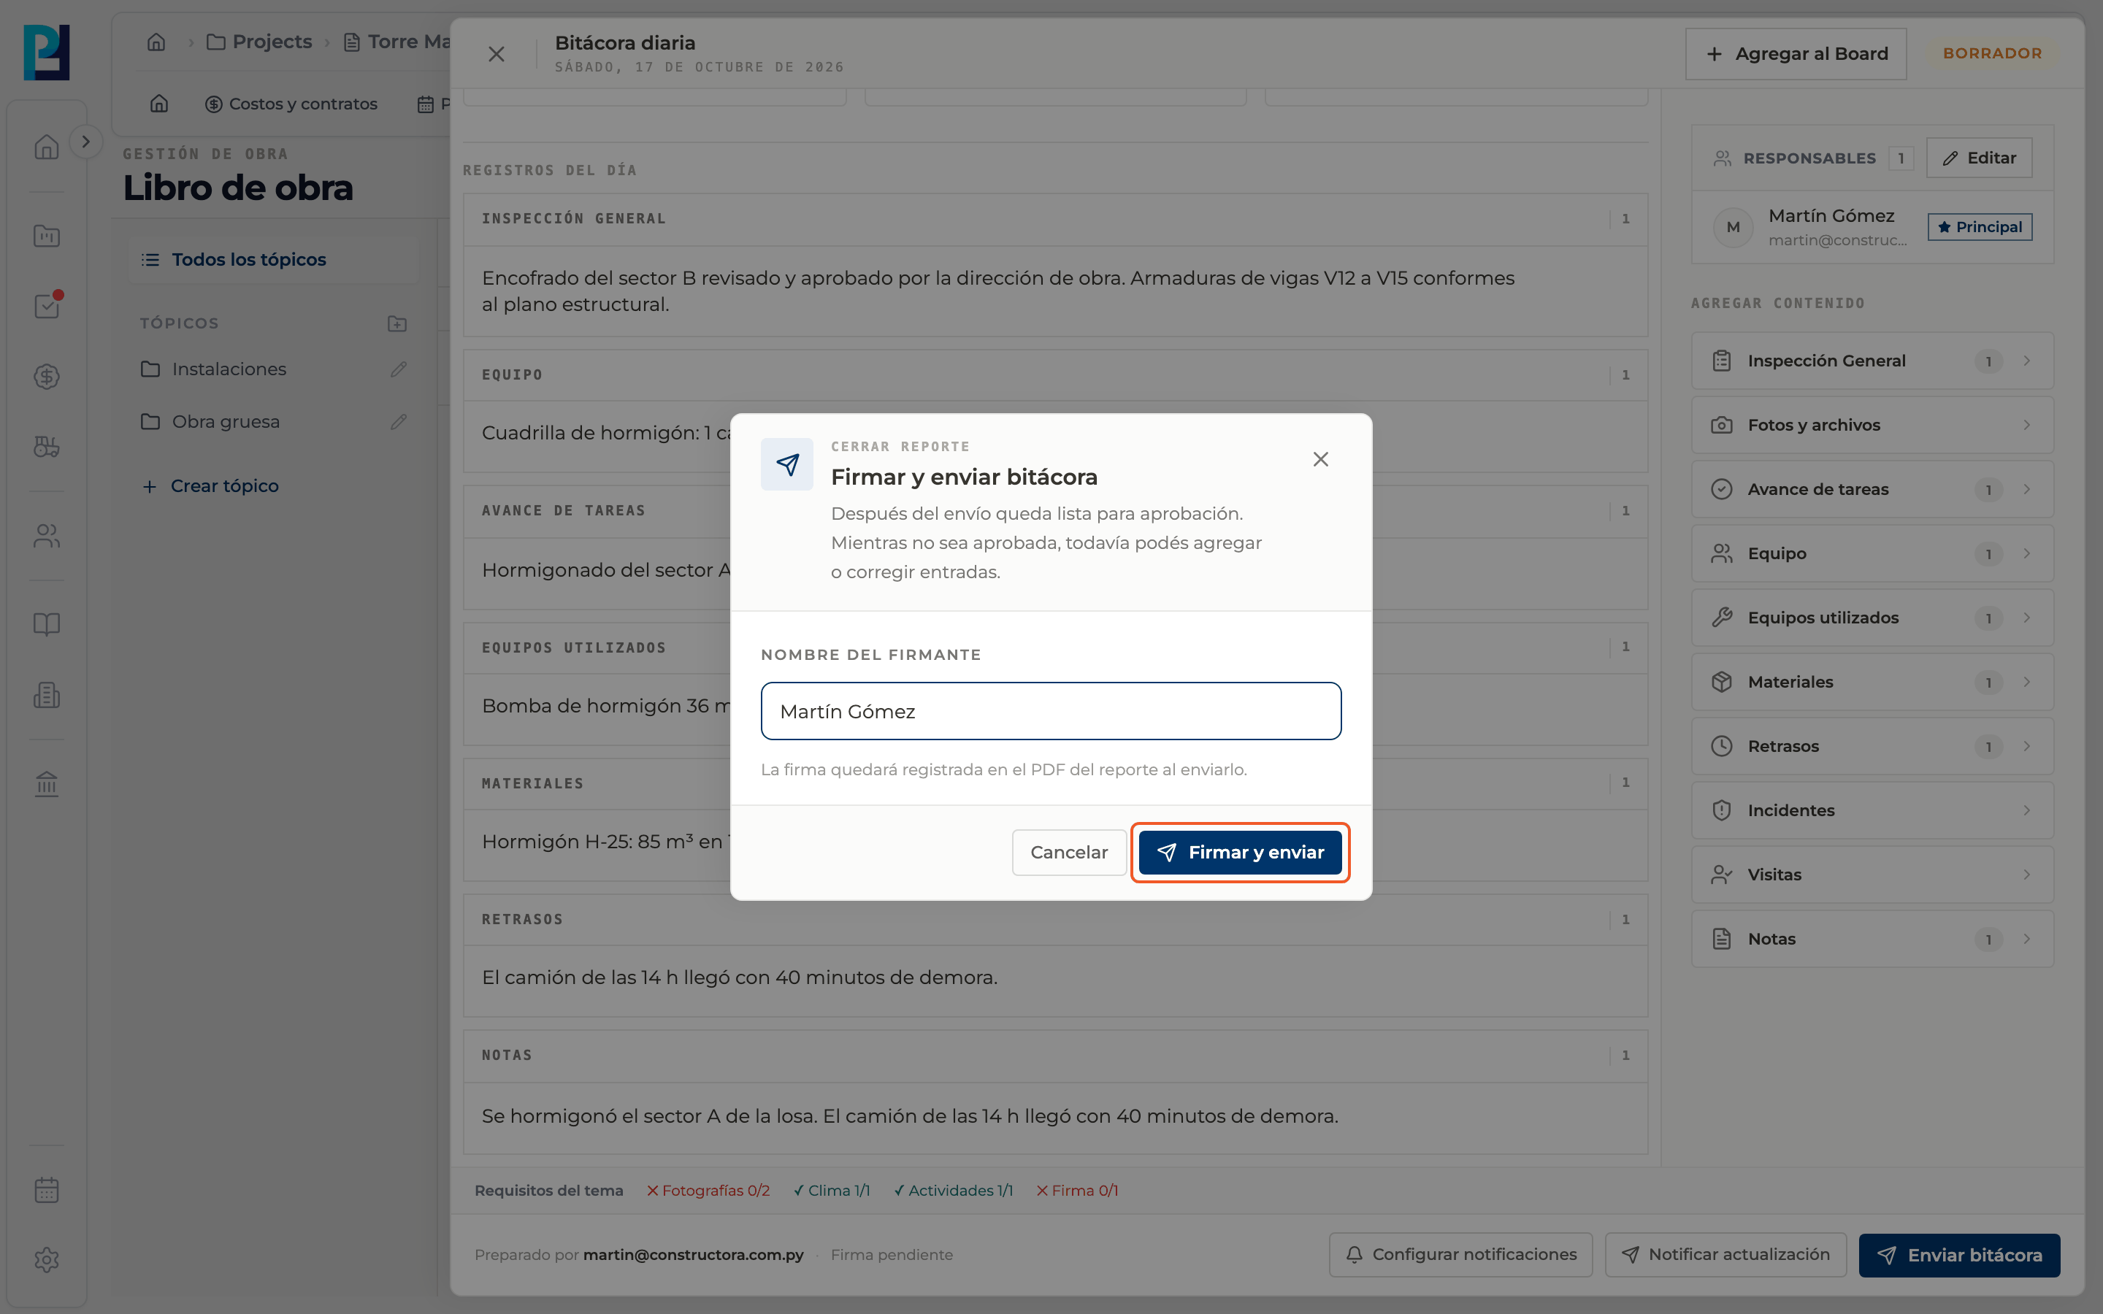Open the home icon in the left sidebar
Screen dimensions: 2103x1314
[x=47, y=147]
